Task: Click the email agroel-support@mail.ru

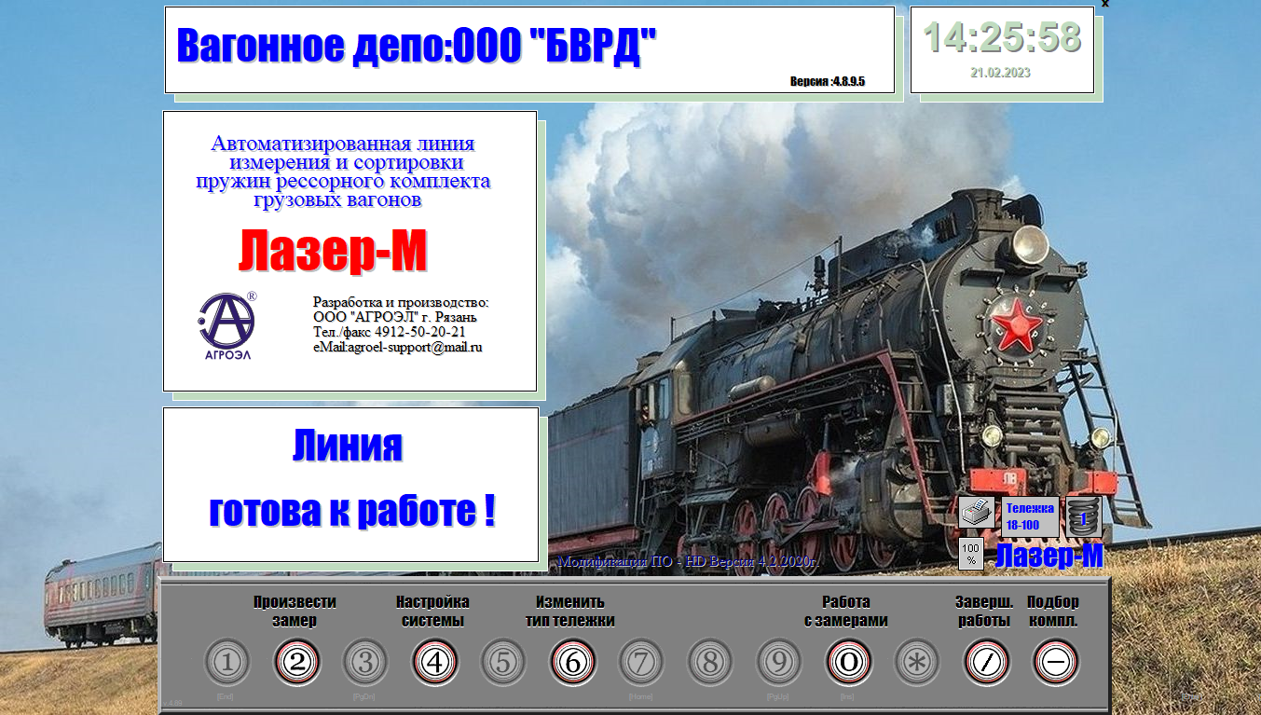Action: 398,348
